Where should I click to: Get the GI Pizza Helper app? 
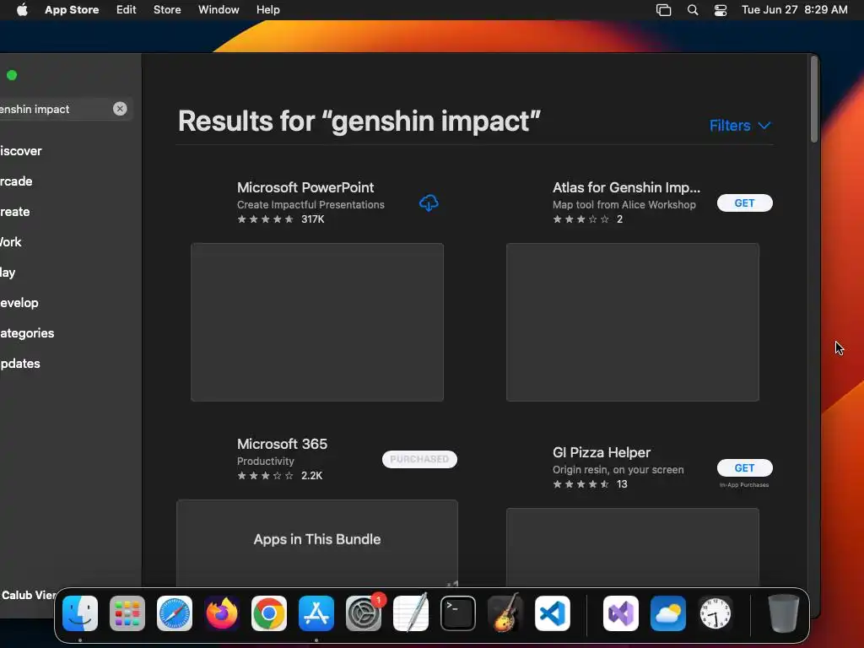coord(744,467)
